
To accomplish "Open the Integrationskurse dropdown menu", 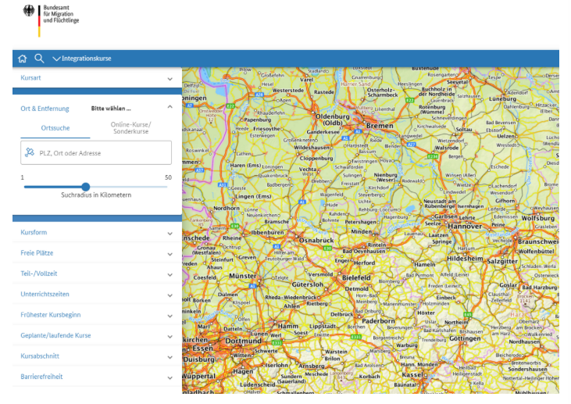I will coord(82,59).
